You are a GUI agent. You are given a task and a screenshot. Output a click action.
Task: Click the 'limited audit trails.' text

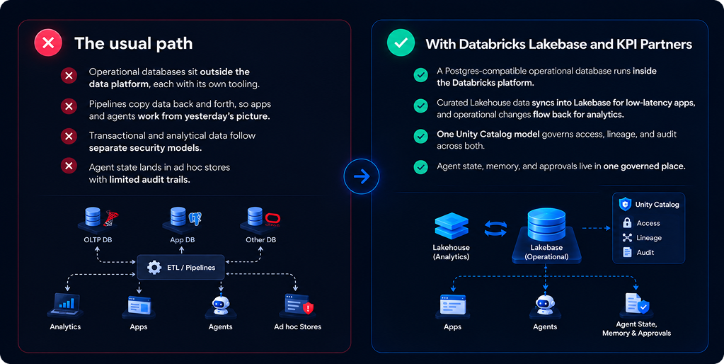pyautogui.click(x=149, y=180)
